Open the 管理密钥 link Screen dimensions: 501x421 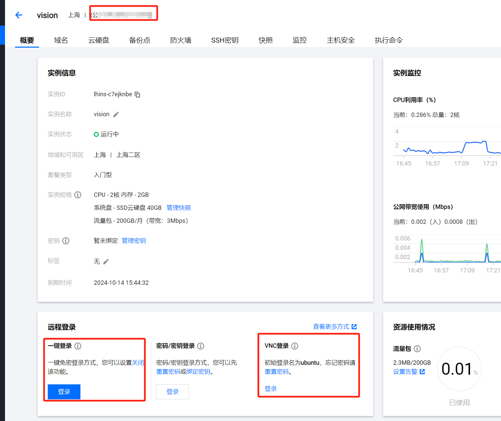coord(134,241)
